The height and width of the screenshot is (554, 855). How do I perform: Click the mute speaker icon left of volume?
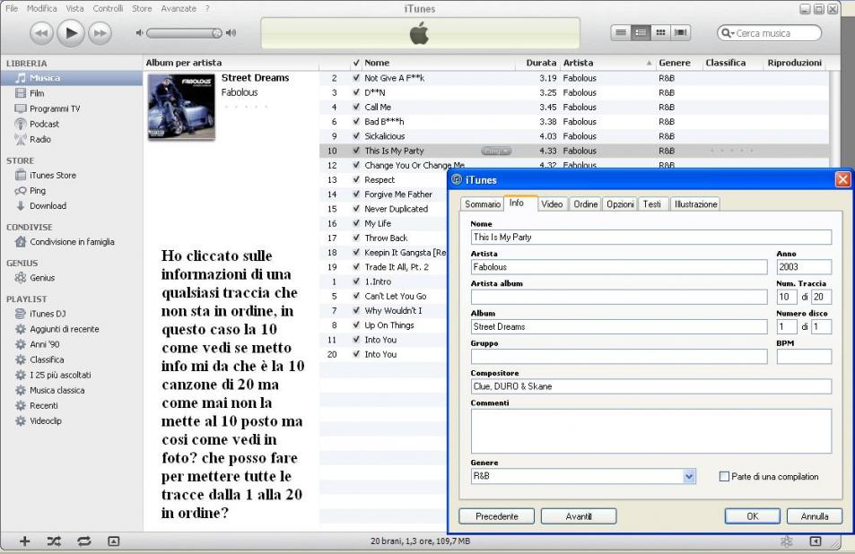click(x=140, y=33)
